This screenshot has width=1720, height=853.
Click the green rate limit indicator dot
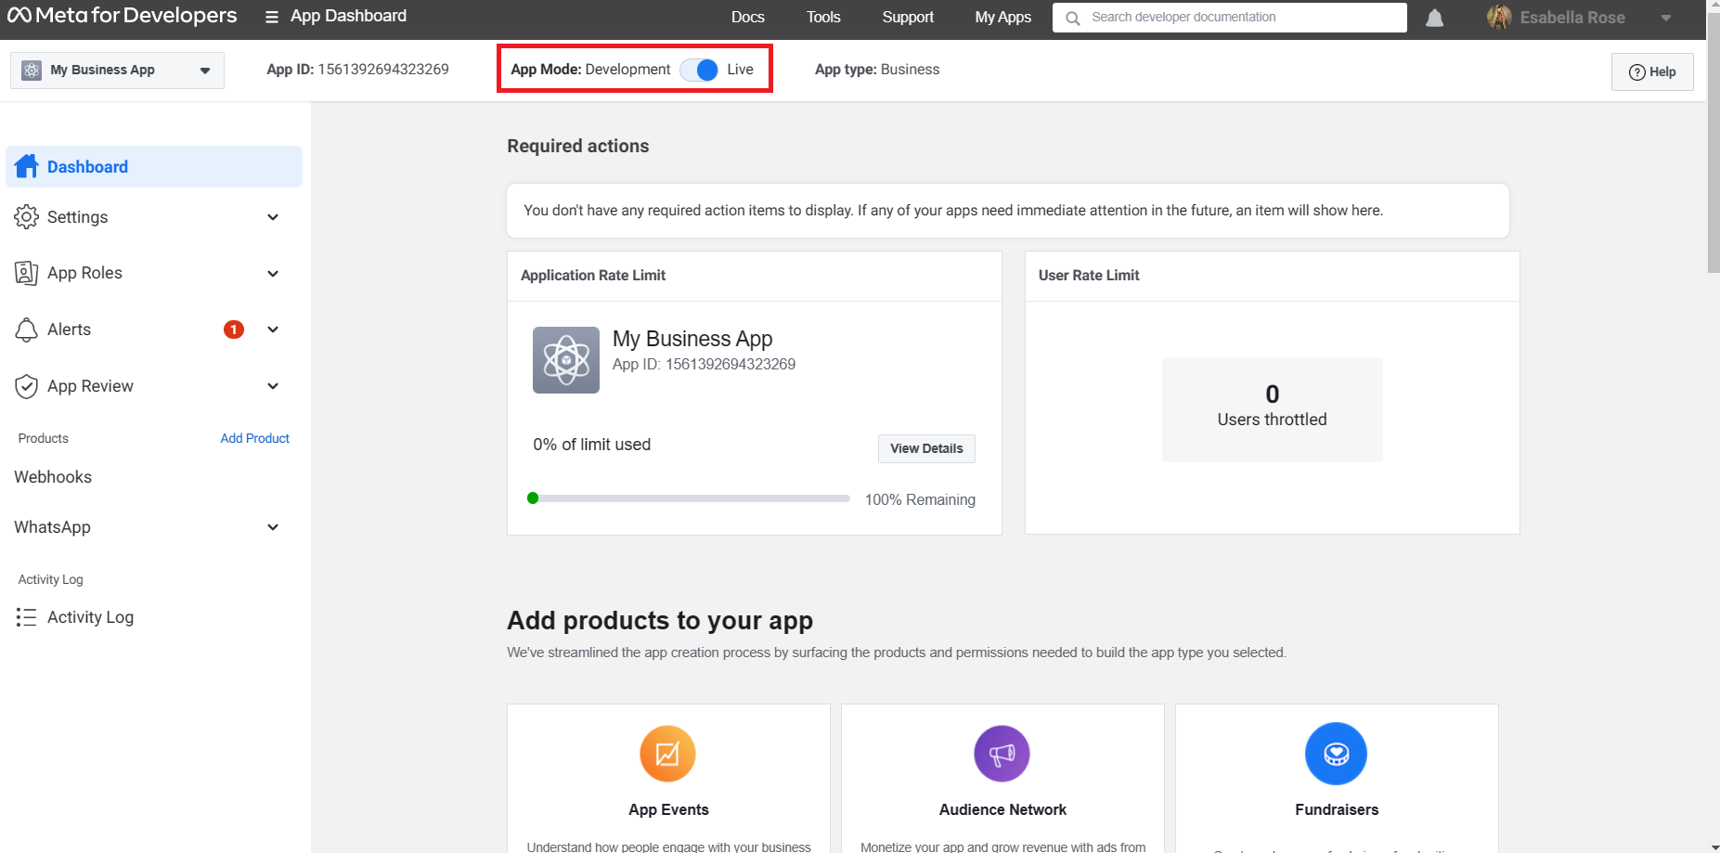[x=533, y=498]
